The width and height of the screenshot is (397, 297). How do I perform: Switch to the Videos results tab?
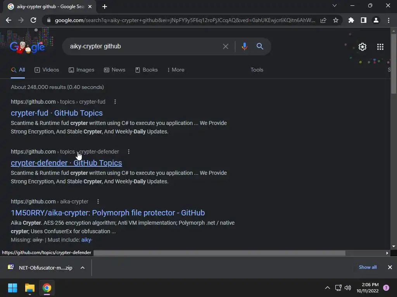click(47, 70)
